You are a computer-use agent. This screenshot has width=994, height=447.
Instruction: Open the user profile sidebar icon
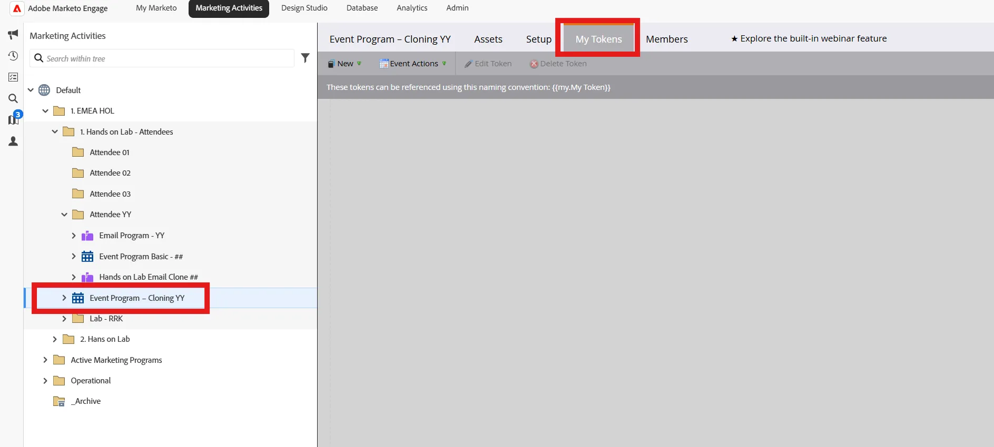pyautogui.click(x=13, y=141)
